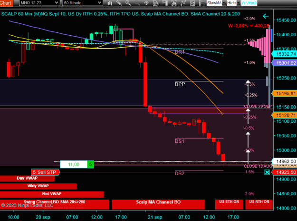Open the MNQ 12-23 instrument dropdown
This screenshot has height=221, width=297.
tap(39, 3)
